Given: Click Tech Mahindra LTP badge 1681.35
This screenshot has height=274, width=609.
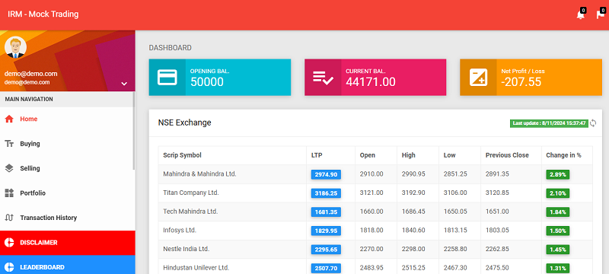Looking at the screenshot, I should (x=326, y=212).
